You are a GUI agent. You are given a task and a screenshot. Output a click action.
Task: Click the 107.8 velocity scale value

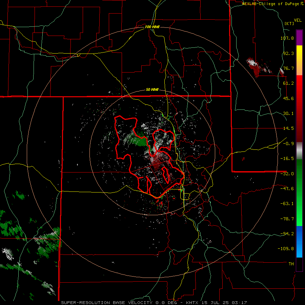[x=287, y=38]
